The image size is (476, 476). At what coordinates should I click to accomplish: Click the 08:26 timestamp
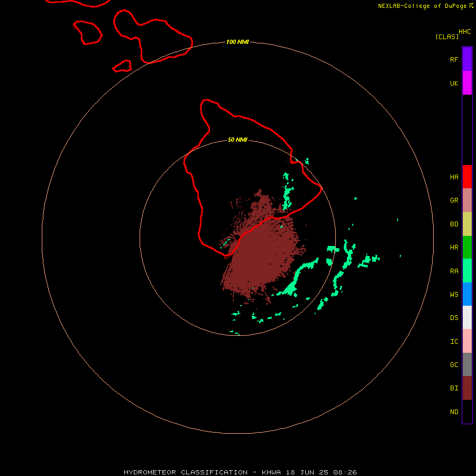(345, 472)
